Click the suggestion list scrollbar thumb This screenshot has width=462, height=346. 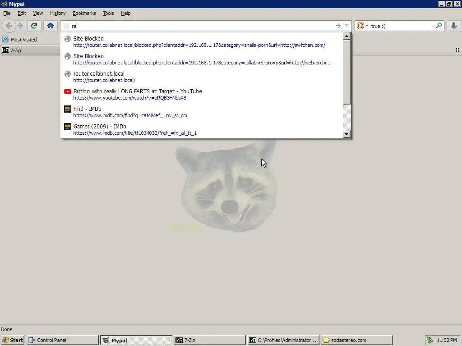(x=347, y=72)
